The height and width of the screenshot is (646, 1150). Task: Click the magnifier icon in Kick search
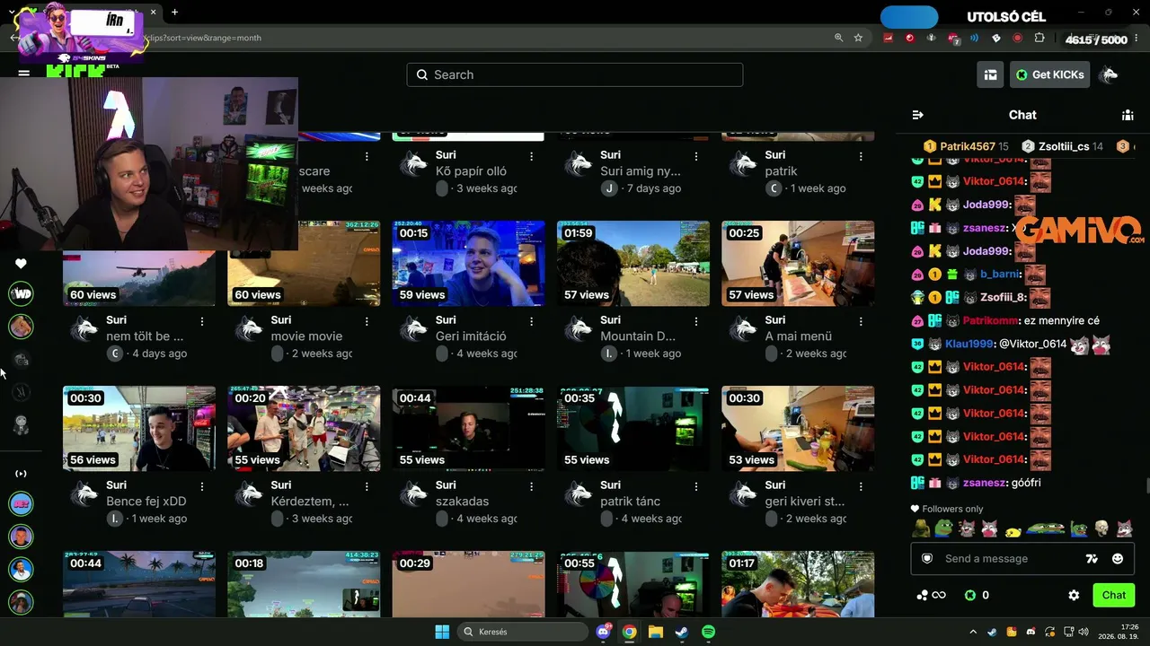(x=421, y=74)
